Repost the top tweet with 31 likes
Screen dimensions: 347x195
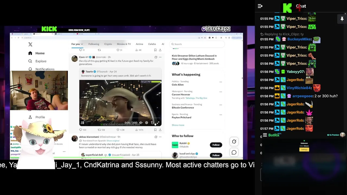pos(99,50)
